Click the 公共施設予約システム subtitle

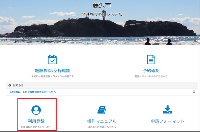pyautogui.click(x=102, y=14)
